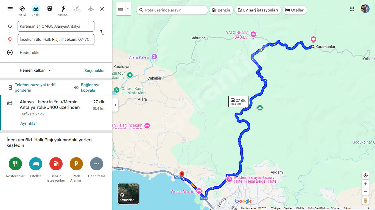Collapse the side panel arrow
This screenshot has width=375, height=210.
click(115, 105)
